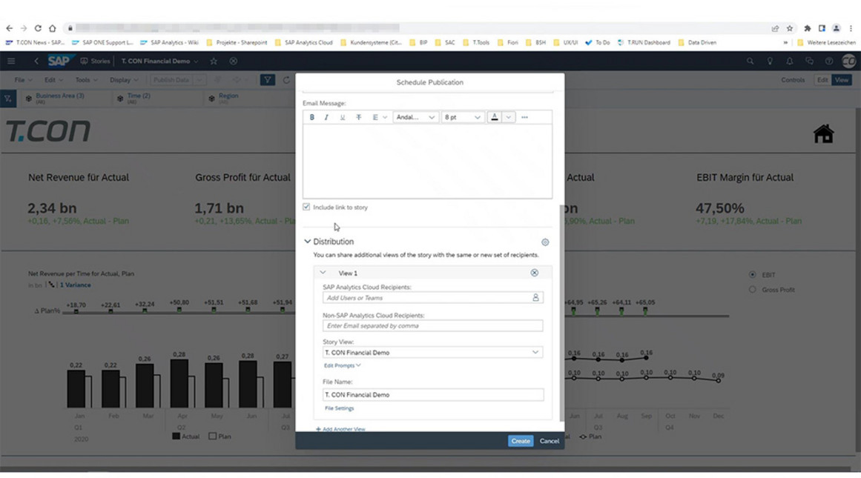Open the Controls panel

(793, 80)
